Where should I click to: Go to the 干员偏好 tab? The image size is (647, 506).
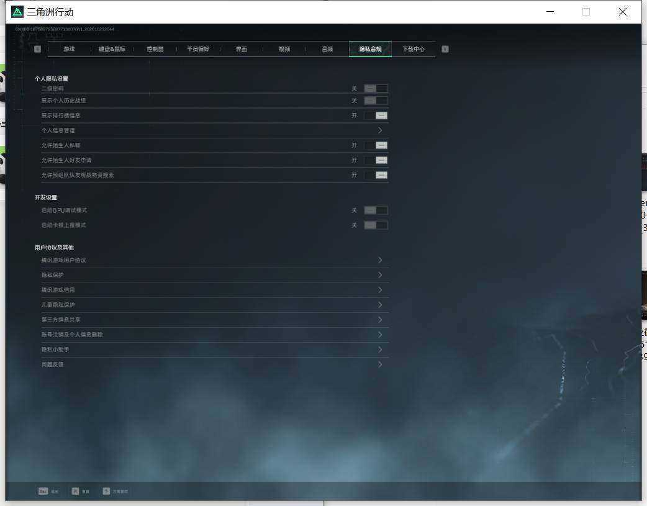click(x=198, y=49)
